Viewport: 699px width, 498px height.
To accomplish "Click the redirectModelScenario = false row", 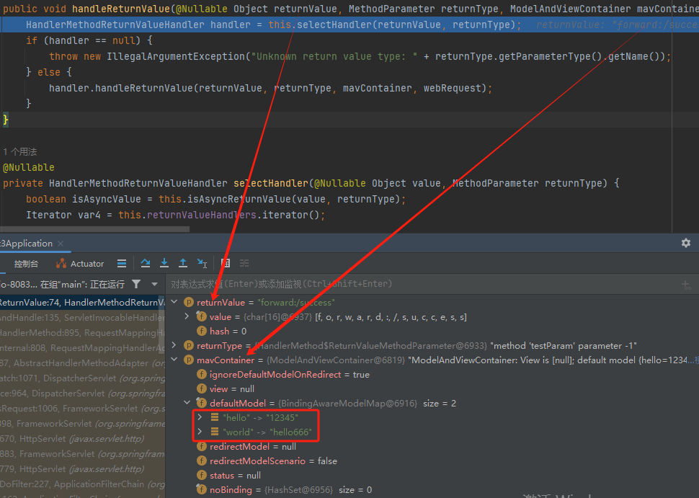I will coord(273,461).
